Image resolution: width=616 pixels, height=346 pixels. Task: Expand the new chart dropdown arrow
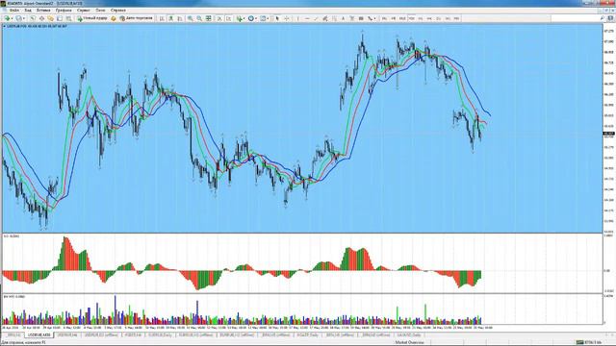point(13,18)
